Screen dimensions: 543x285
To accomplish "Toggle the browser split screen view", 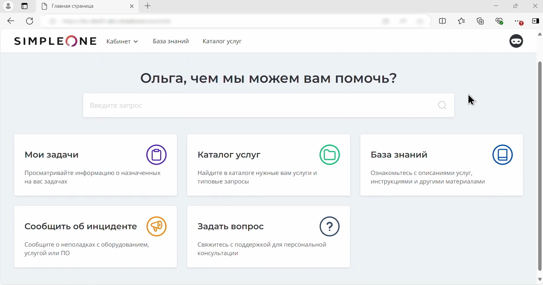I will [443, 21].
